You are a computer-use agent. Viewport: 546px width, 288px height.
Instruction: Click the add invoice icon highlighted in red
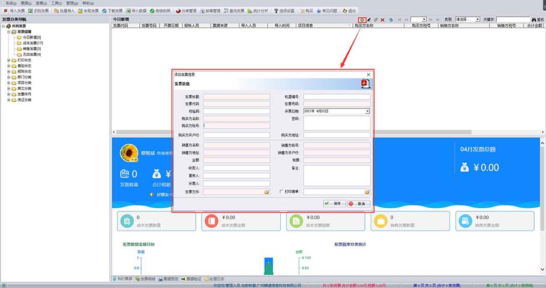(362, 20)
